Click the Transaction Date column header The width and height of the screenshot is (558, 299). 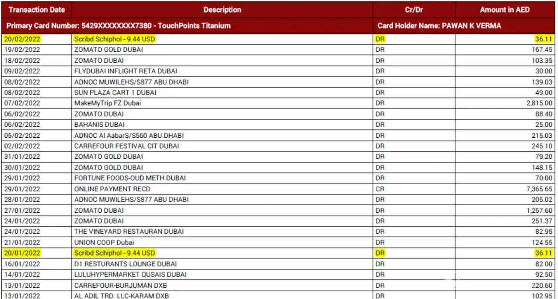click(x=37, y=10)
